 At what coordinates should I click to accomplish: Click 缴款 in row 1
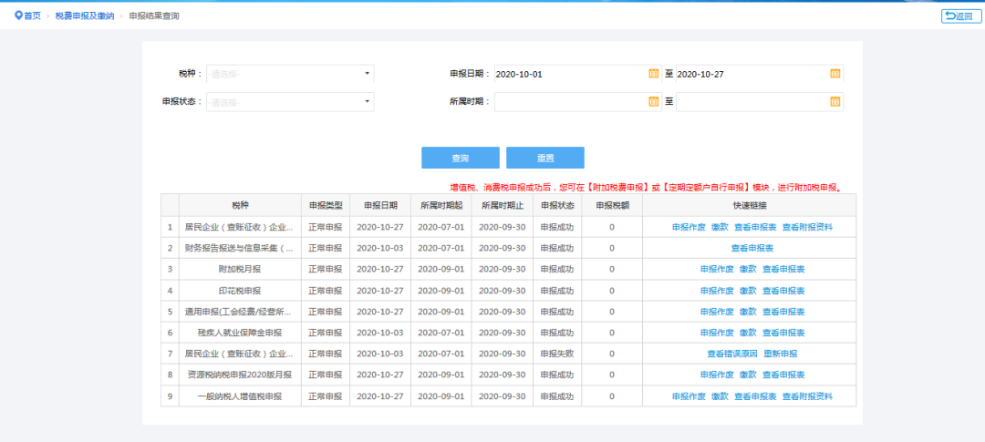[x=720, y=227]
